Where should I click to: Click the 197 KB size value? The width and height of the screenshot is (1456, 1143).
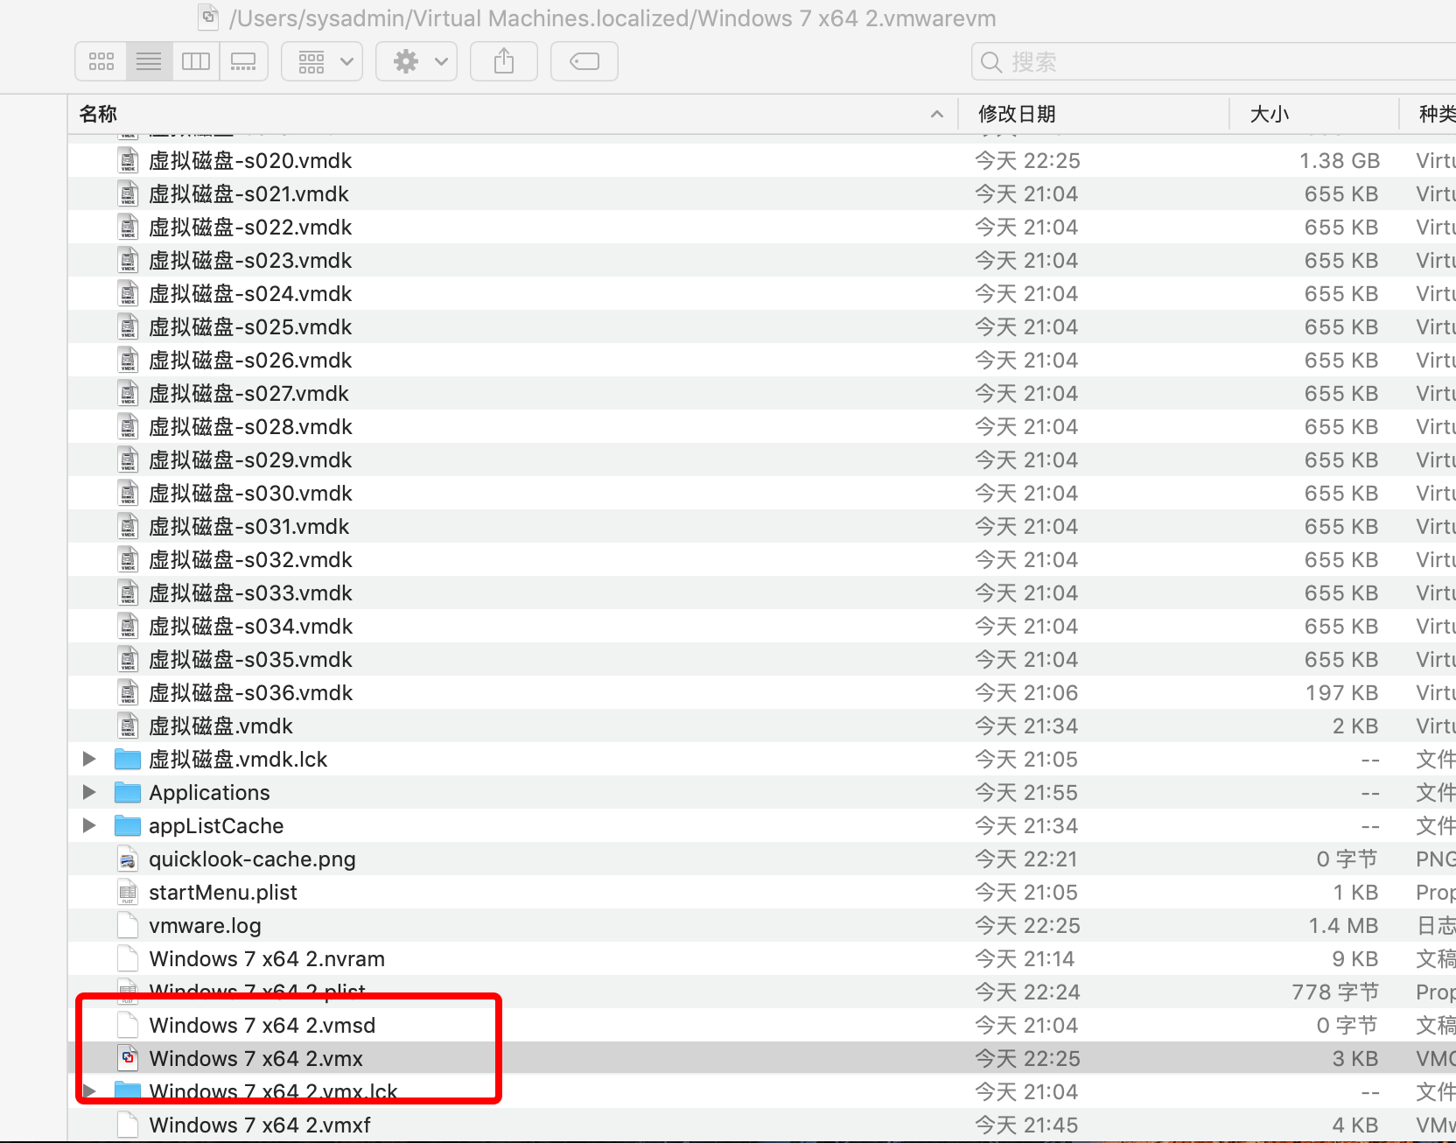[1341, 692]
